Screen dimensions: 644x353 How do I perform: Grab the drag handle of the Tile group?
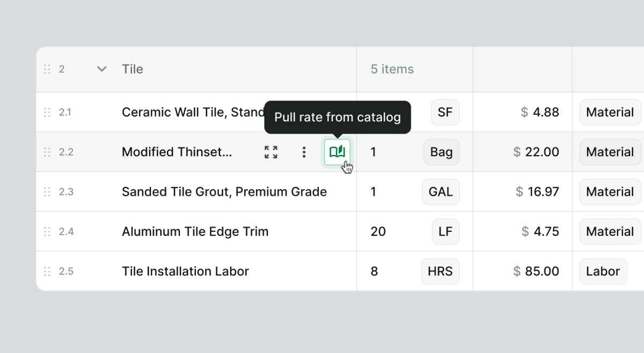tap(47, 69)
